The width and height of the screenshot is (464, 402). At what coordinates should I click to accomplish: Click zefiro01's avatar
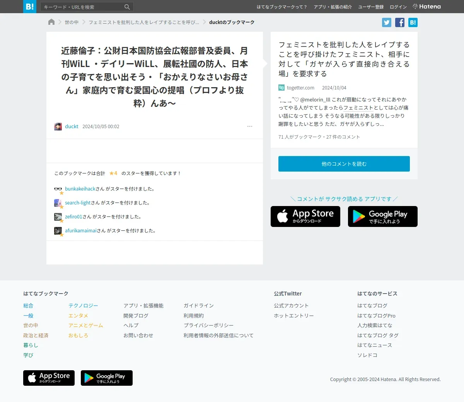(x=58, y=217)
